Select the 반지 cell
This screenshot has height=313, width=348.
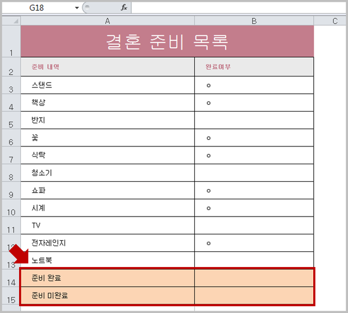click(107, 120)
